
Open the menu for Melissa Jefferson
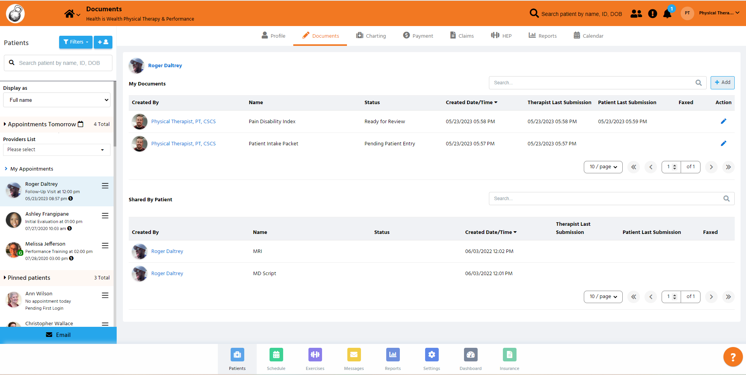[105, 246]
